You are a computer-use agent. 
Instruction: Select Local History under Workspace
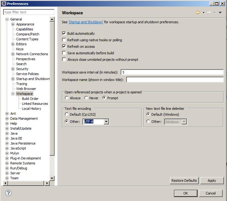[x=31, y=109]
